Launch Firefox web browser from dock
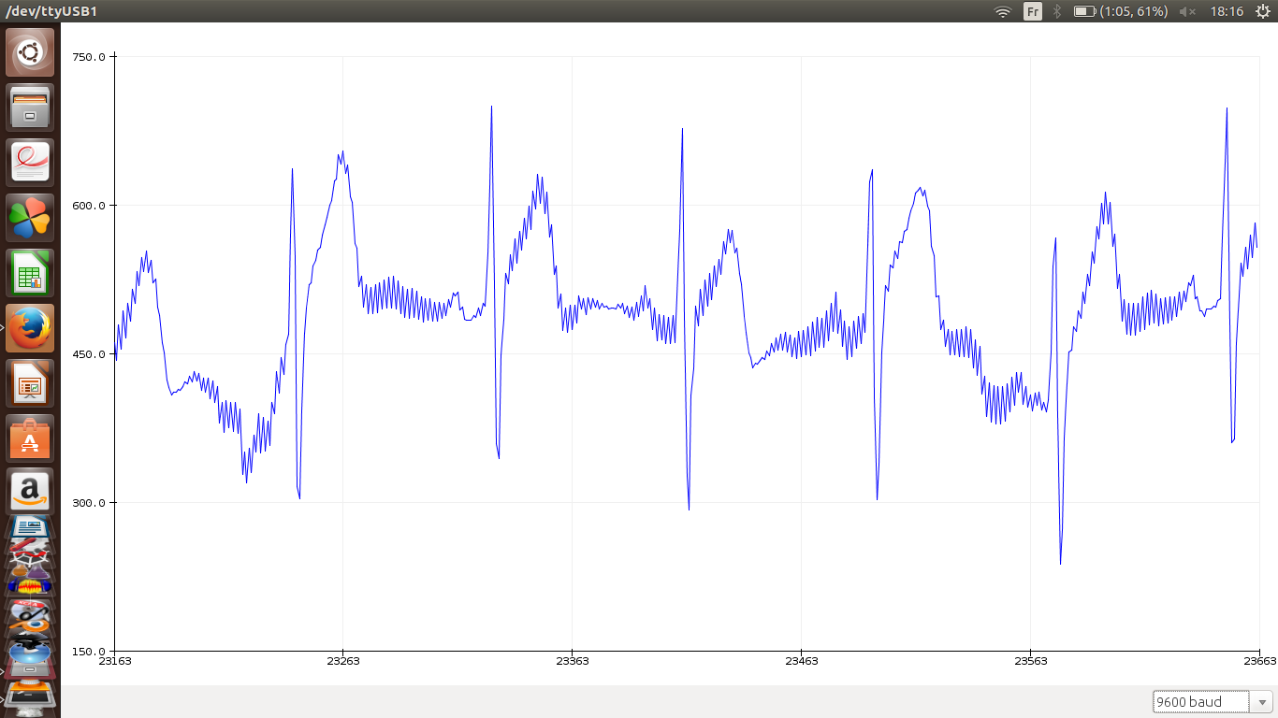Image resolution: width=1278 pixels, height=718 pixels. [x=30, y=328]
